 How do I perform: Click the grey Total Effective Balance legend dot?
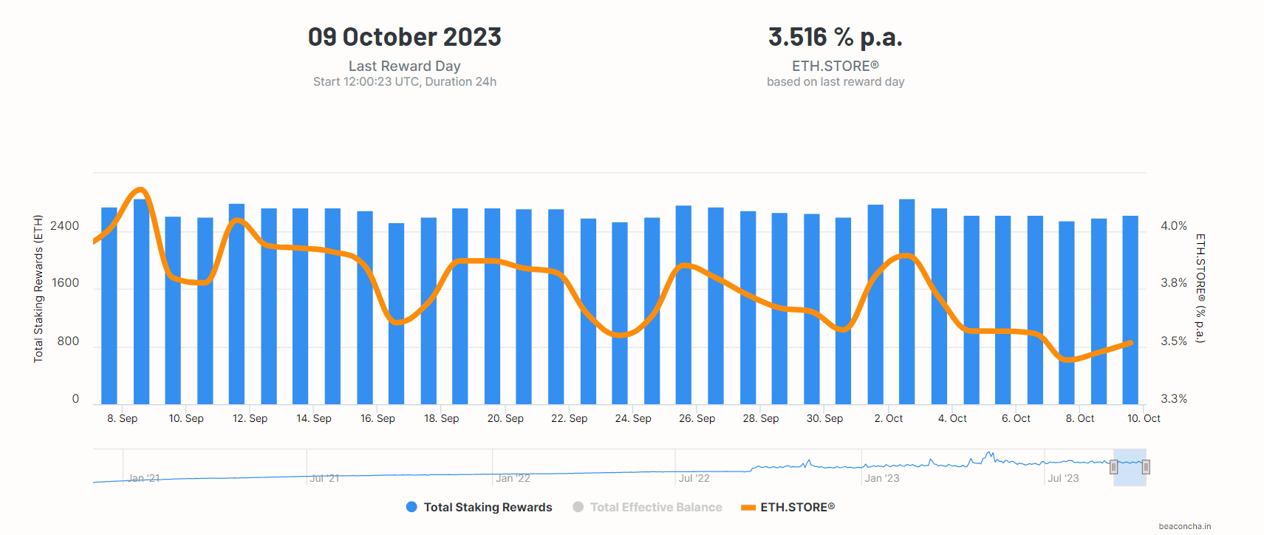coord(578,507)
